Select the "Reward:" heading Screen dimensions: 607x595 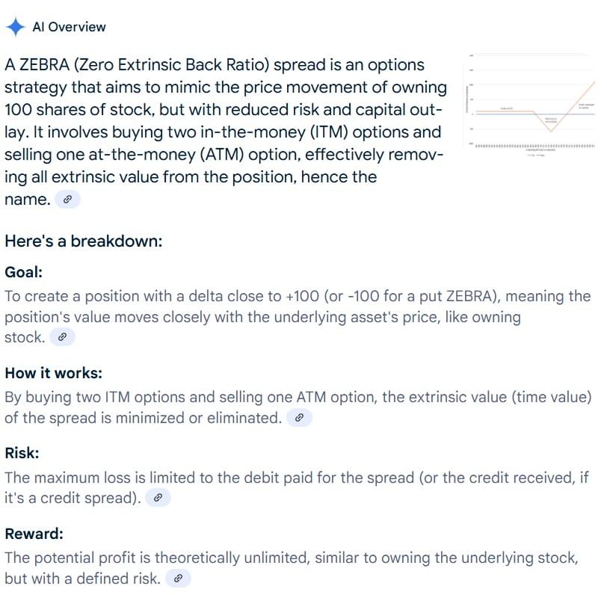[34, 534]
